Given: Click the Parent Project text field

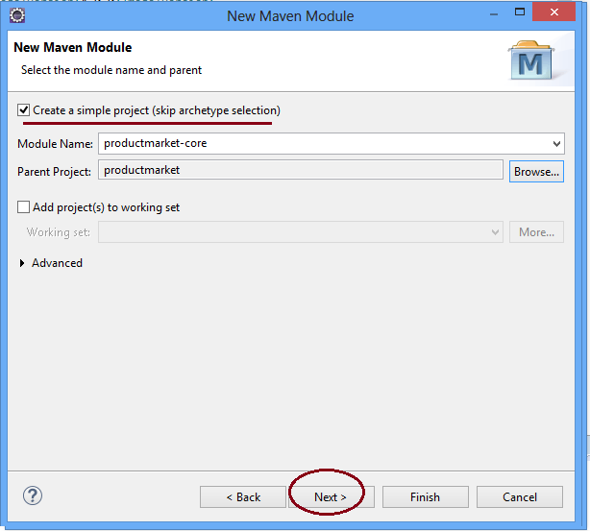Looking at the screenshot, I should point(300,170).
